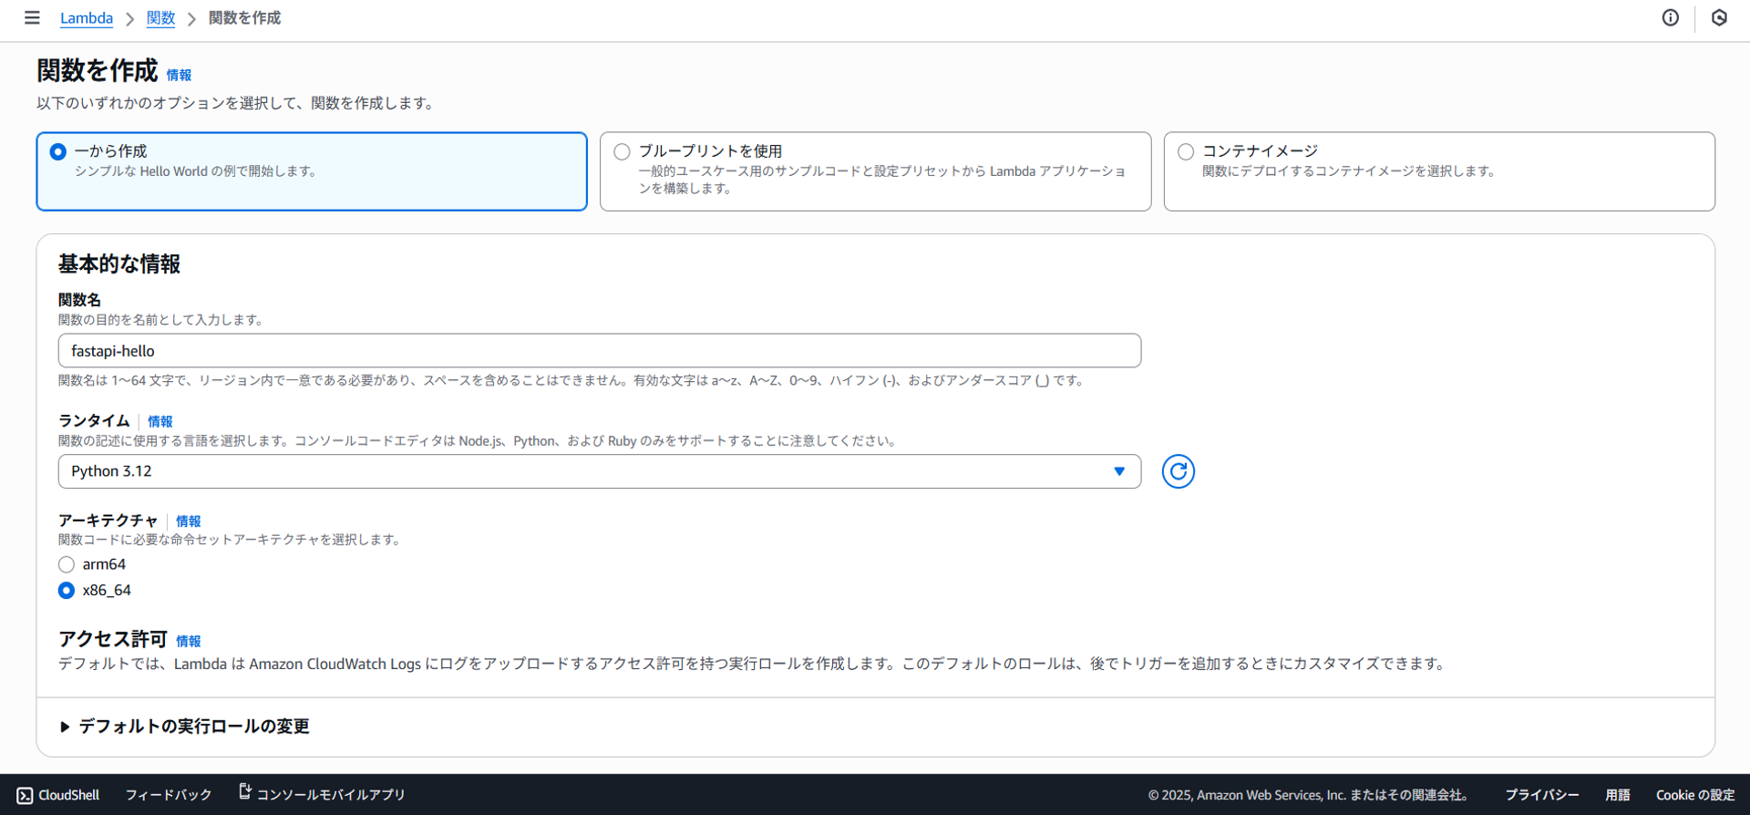Click 情報 link next to 関数を作成 heading
Screen dimensions: 1750x815
click(179, 76)
